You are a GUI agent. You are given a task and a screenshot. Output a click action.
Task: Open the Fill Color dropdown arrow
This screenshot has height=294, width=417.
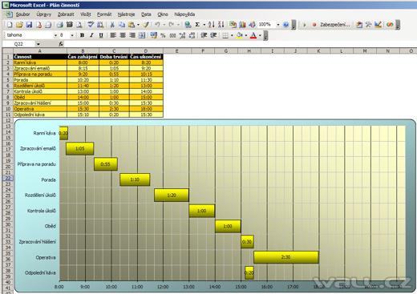pos(246,35)
